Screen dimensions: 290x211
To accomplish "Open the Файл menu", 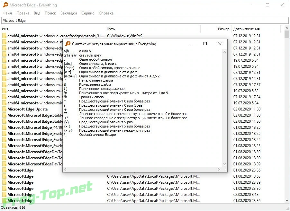I will coord(7,13).
